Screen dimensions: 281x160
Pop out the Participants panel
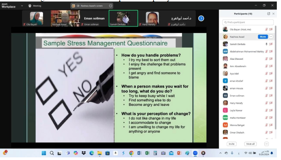(x=268, y=14)
